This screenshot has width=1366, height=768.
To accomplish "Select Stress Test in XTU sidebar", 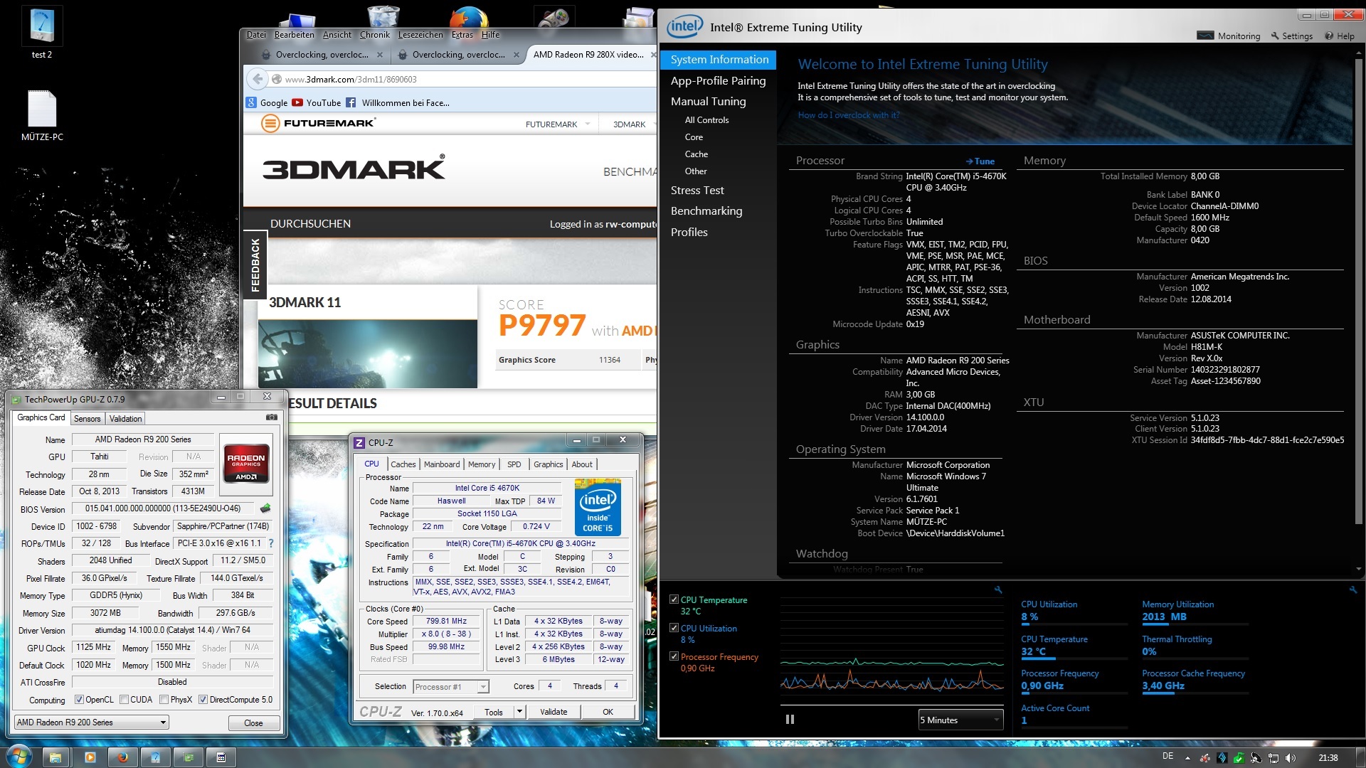I will (697, 191).
